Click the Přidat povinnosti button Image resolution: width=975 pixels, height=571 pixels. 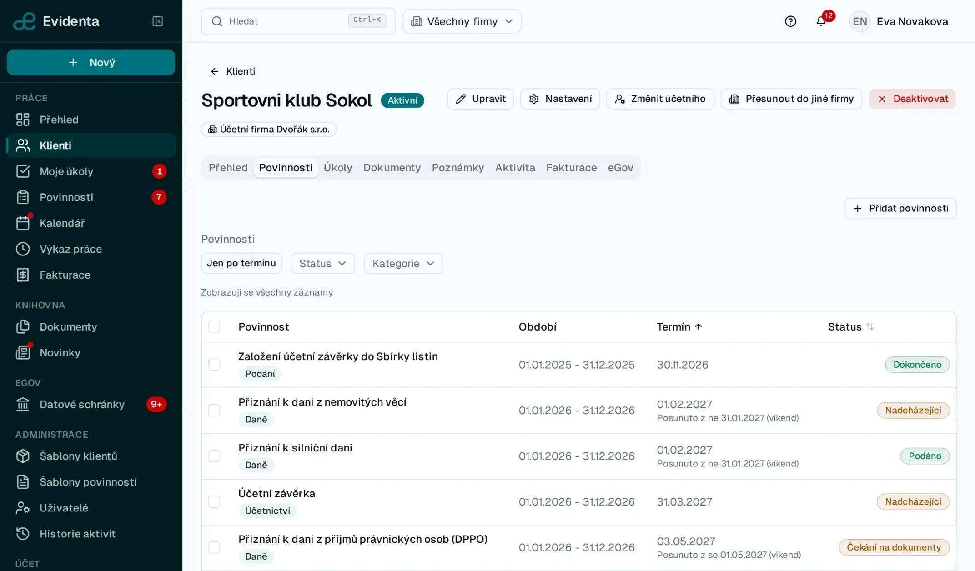(900, 209)
